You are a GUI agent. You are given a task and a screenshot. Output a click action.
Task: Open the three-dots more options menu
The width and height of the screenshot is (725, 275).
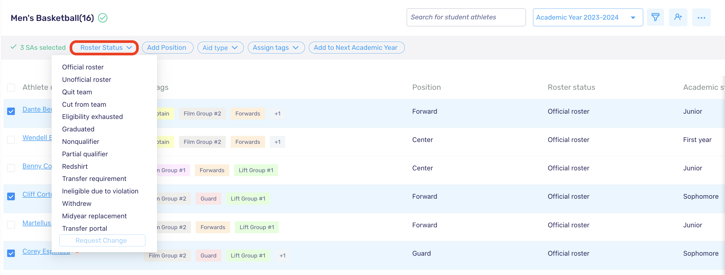tap(701, 17)
